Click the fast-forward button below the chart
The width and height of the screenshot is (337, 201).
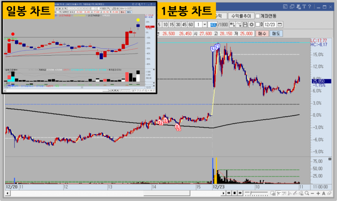click(240, 193)
